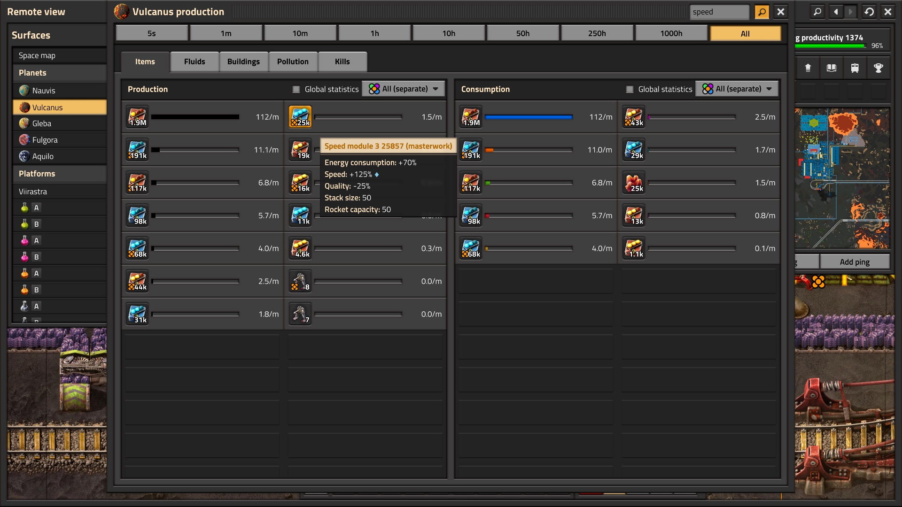
Task: Select Gleba planet
Action: pos(60,123)
